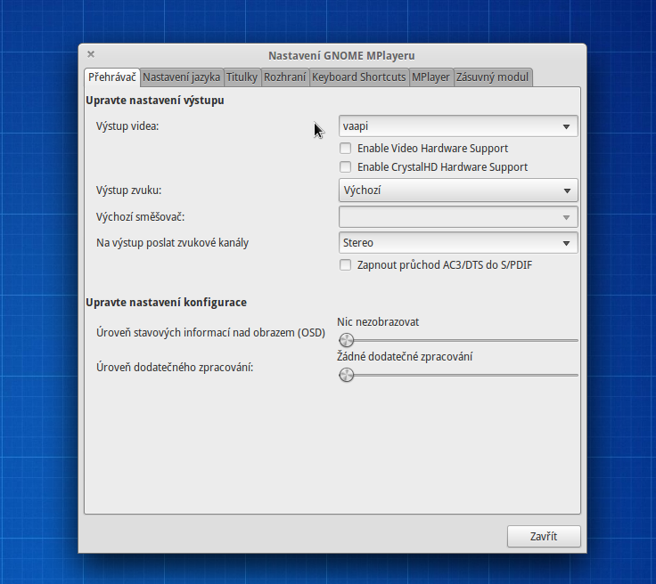
Task: Click the Nastavení GNOME MPlayeru title bar
Action: point(341,55)
